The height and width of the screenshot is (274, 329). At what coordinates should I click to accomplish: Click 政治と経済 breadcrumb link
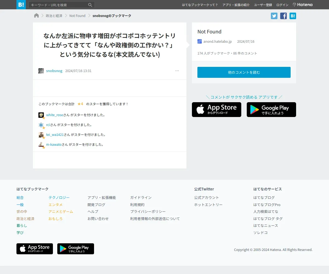(54, 16)
